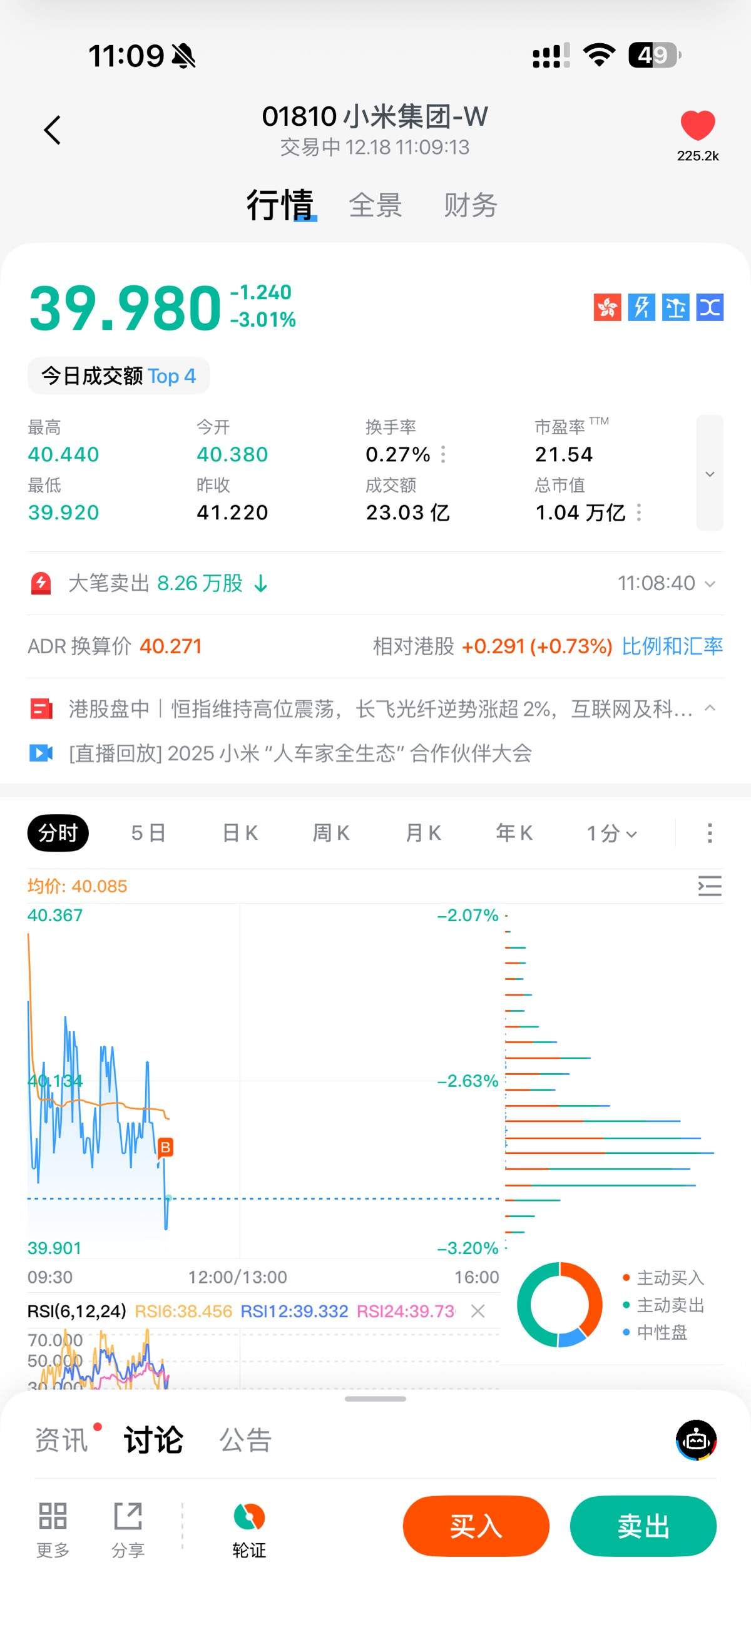
Task: Tap the red alarm block-trade icon
Action: 41,583
